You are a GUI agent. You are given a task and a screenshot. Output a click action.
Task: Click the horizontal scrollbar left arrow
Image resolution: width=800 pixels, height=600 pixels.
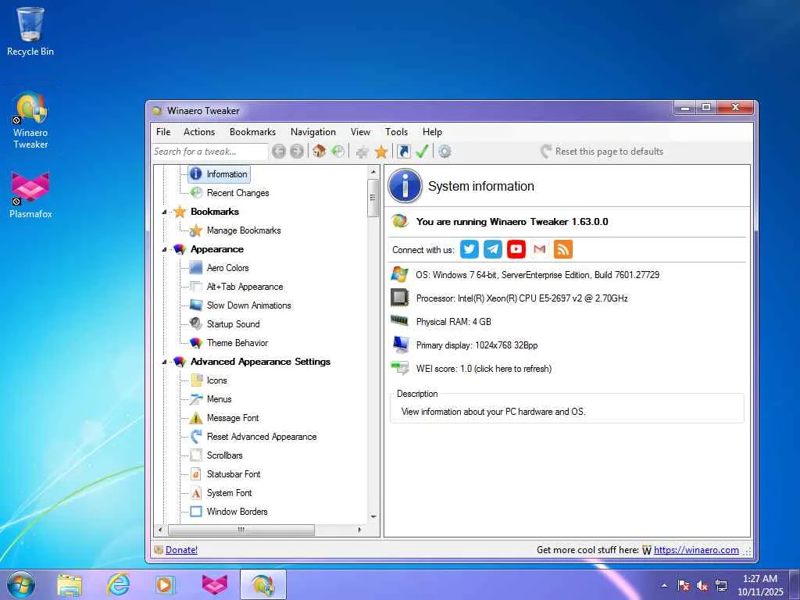[x=160, y=530]
